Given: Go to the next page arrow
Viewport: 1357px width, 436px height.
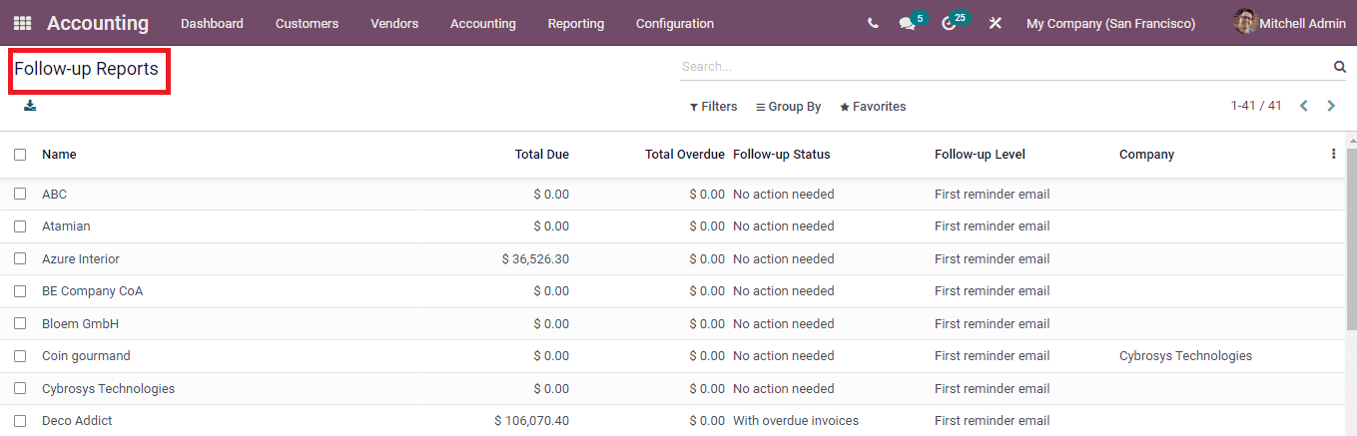Looking at the screenshot, I should pos(1331,106).
